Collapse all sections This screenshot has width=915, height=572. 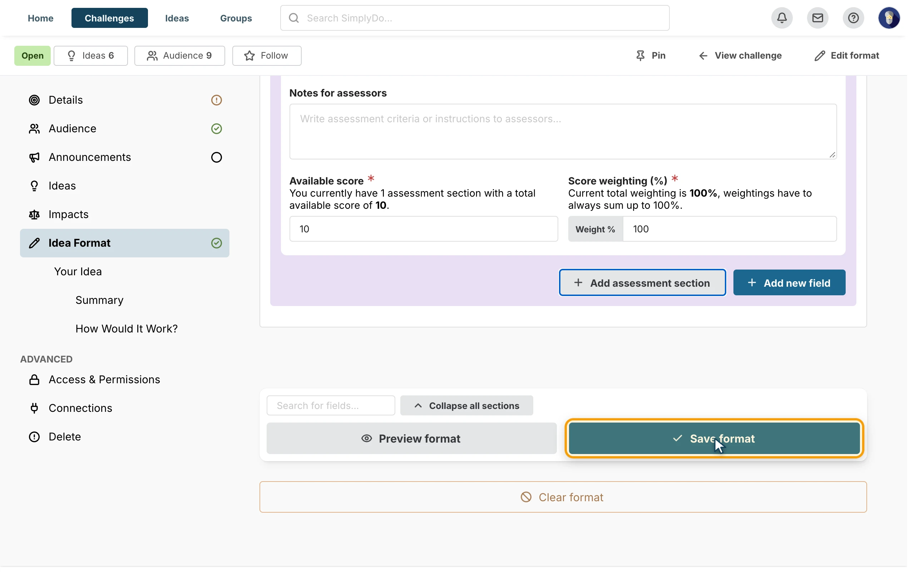(466, 405)
